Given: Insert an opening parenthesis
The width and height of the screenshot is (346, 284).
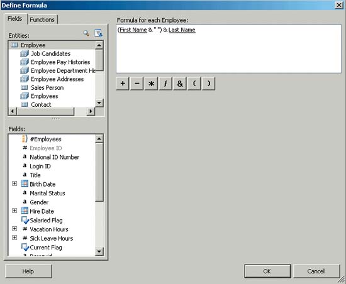Looking at the screenshot, I should (194, 84).
